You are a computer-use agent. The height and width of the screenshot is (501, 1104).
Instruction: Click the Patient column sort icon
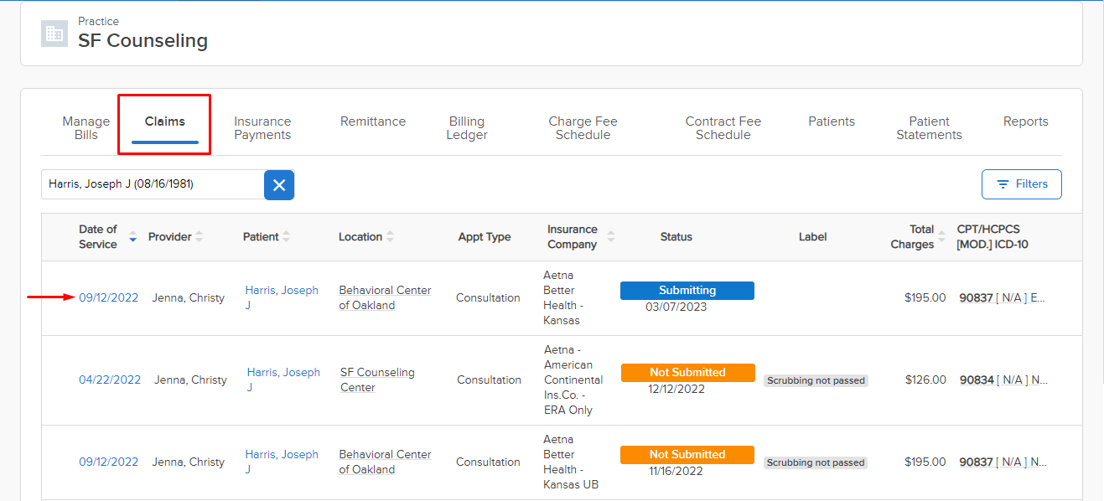click(285, 236)
